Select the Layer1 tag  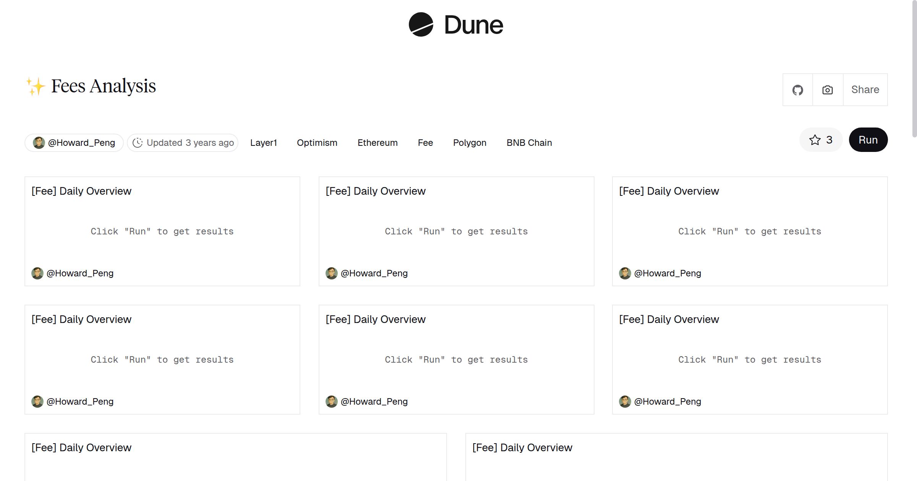[263, 143]
